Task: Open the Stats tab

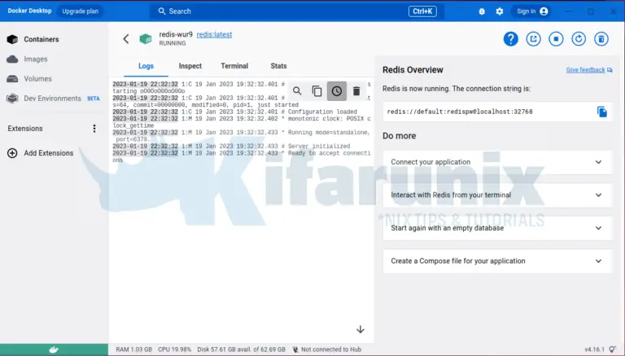Action: (x=278, y=66)
